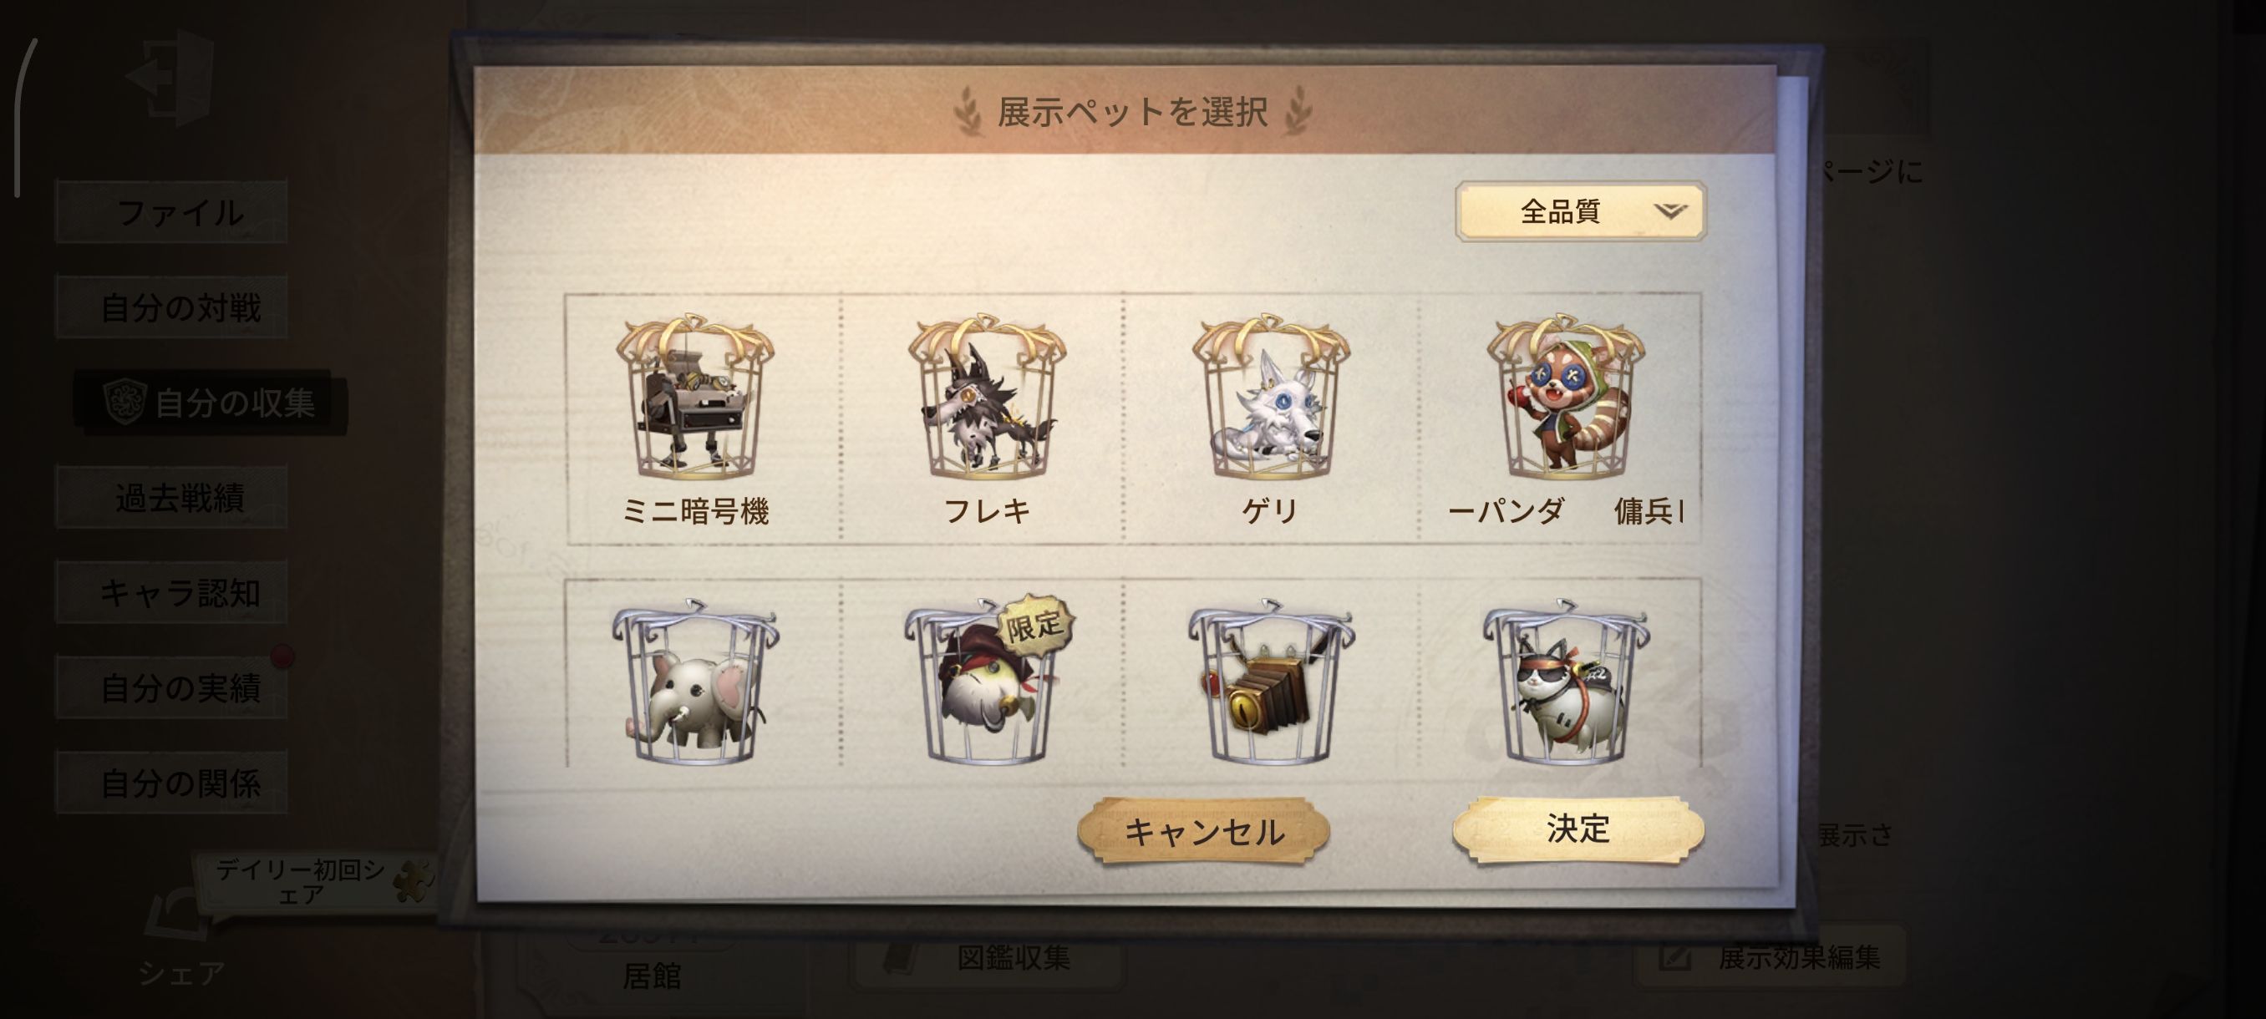This screenshot has width=2266, height=1019.
Task: Click the exit door icon
Action: click(x=170, y=77)
